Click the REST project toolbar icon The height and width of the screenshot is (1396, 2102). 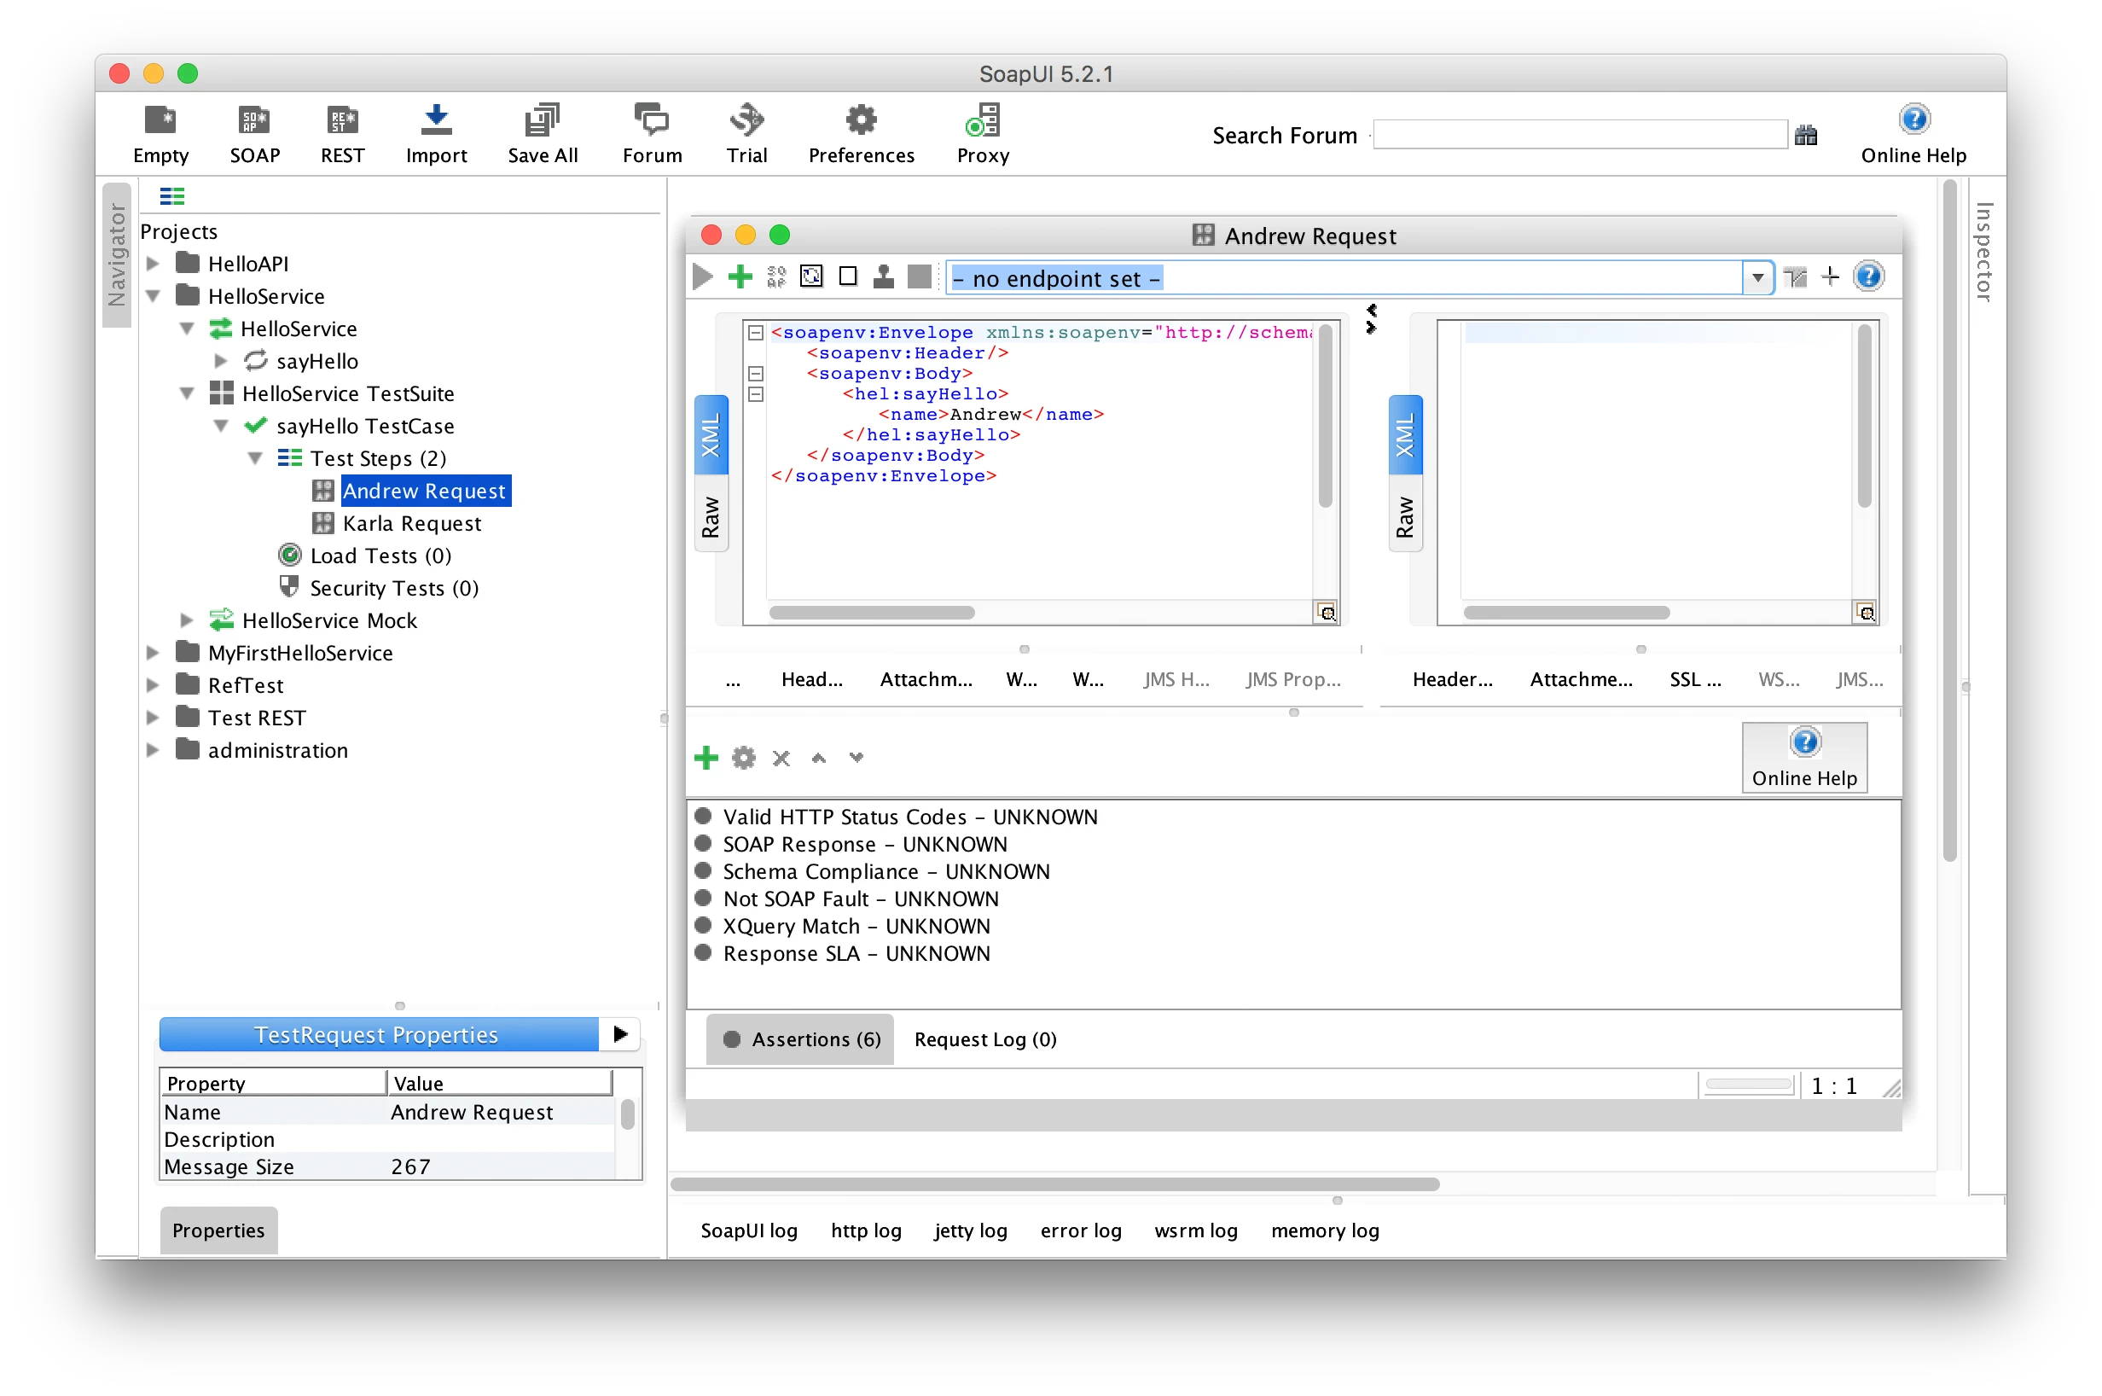pyautogui.click(x=343, y=121)
